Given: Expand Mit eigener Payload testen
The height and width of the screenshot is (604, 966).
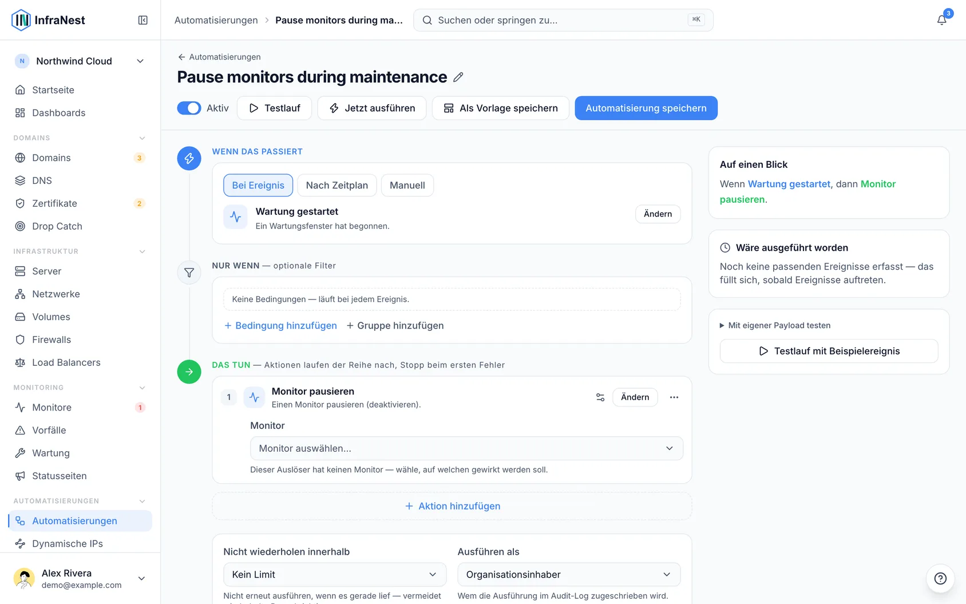Looking at the screenshot, I should (775, 325).
